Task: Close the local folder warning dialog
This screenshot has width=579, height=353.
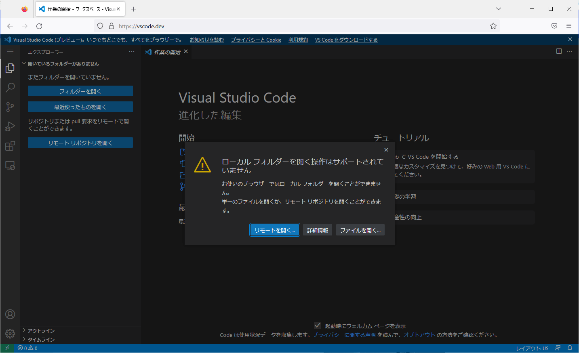Action: (386, 150)
